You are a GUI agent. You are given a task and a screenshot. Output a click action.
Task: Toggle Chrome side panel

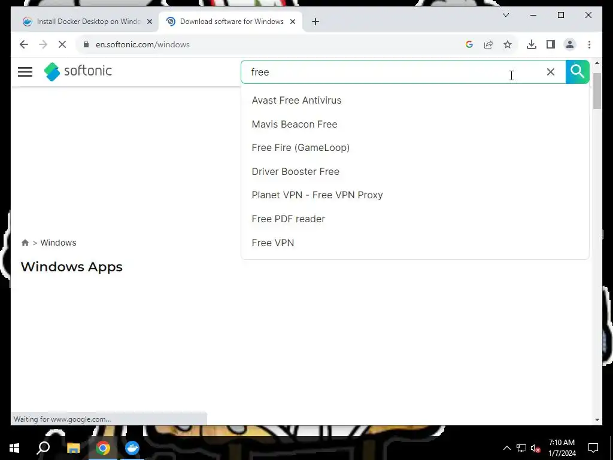551,44
